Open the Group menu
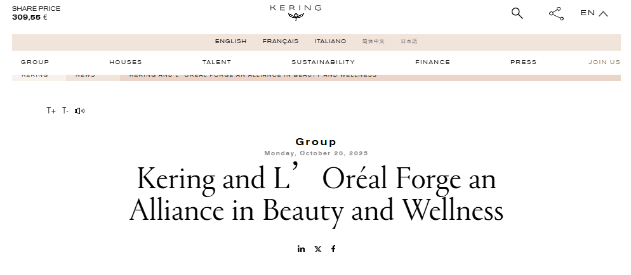Viewport: 631px width, 275px height. 35,62
